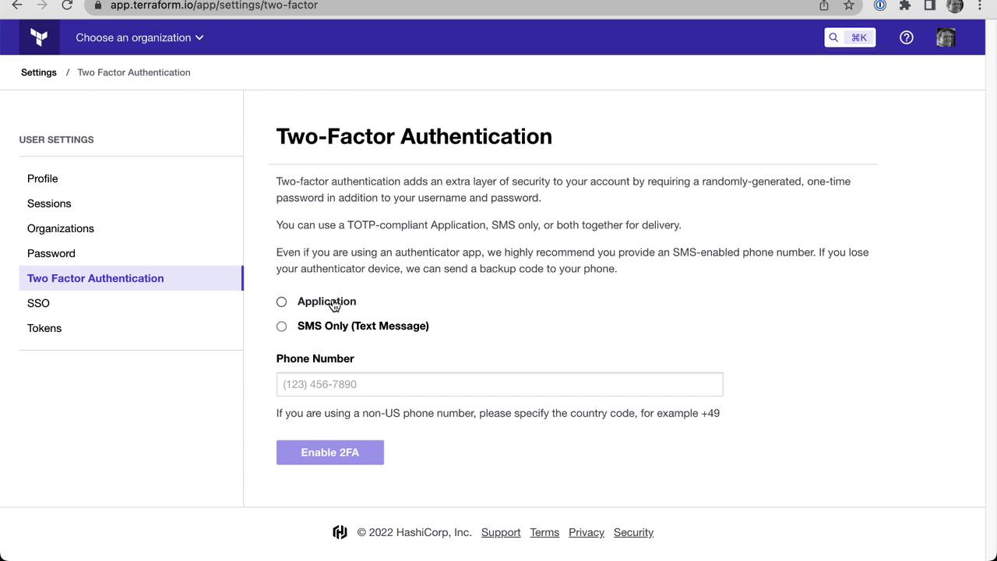Click the HashiCorp footer logo
Viewport: 997px width, 561px height.
[340, 532]
